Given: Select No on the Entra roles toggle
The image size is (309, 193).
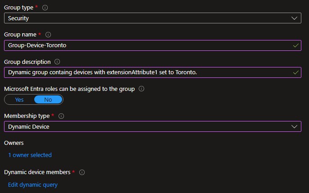Looking at the screenshot, I should 48,99.
